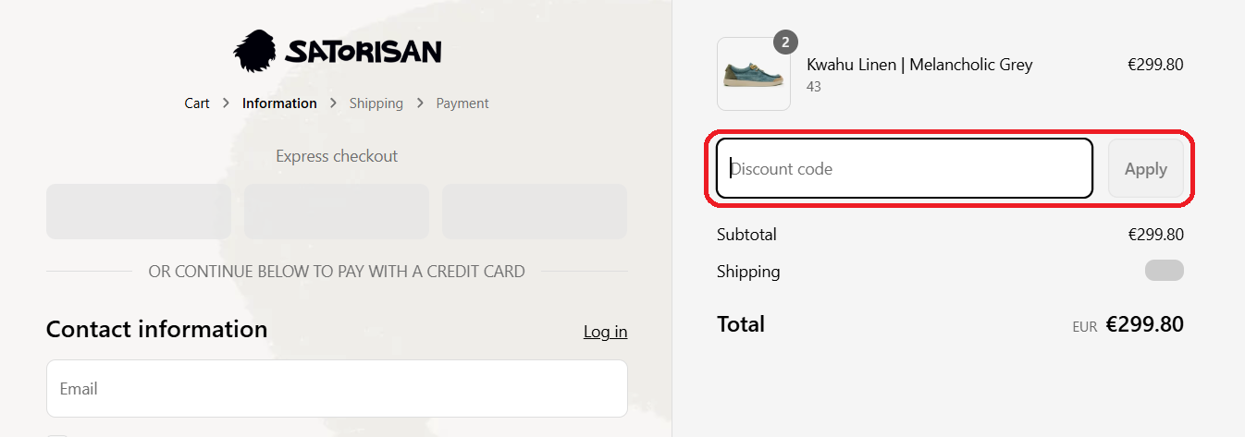Tick the checkbox below Email field
1245x437 pixels.
pos(57,434)
